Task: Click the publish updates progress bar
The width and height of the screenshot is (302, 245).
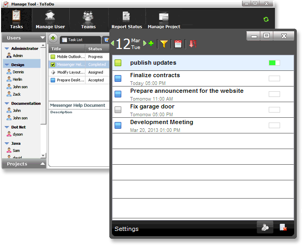Action: click(274, 63)
